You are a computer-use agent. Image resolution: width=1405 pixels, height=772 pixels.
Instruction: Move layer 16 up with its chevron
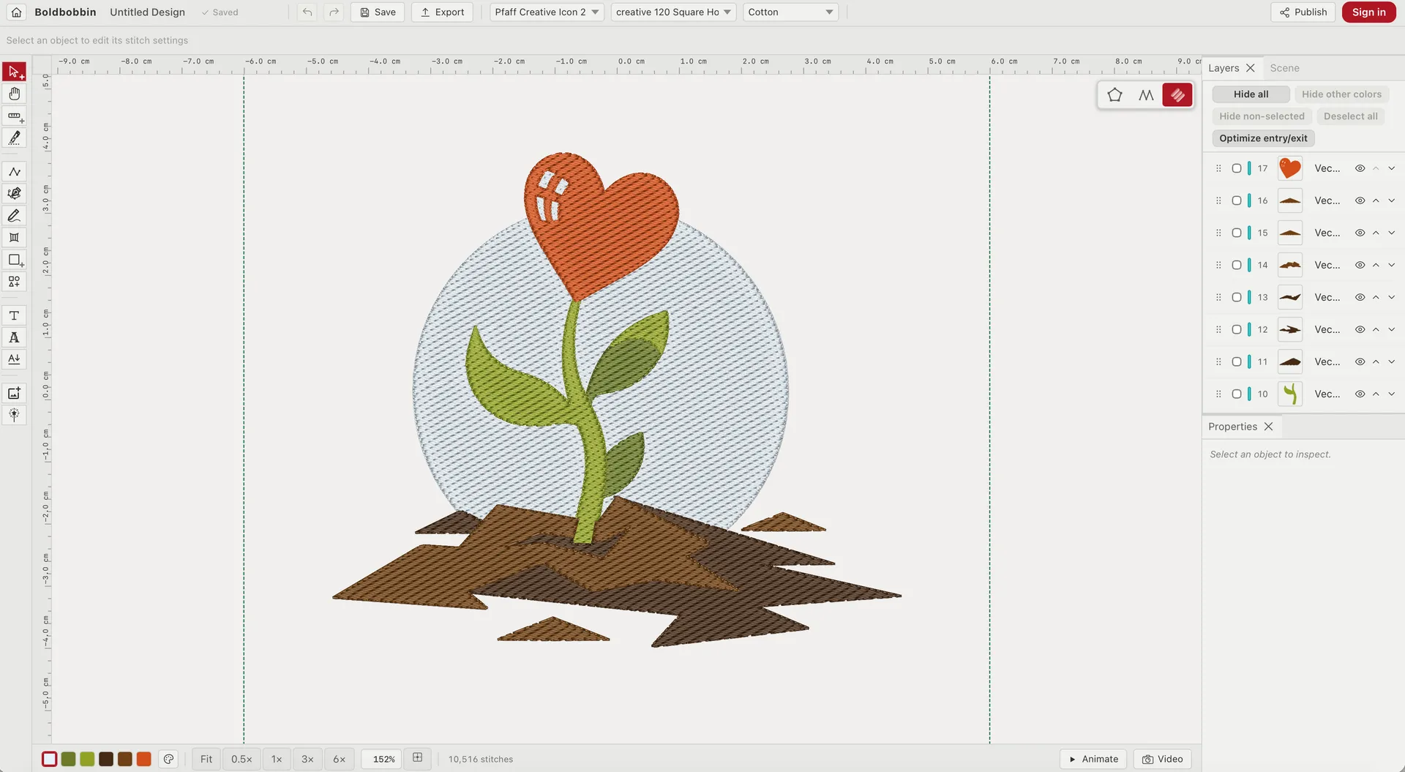pyautogui.click(x=1376, y=201)
